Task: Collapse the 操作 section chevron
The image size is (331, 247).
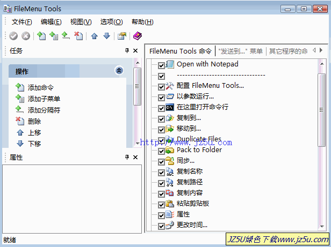Action: (x=119, y=71)
